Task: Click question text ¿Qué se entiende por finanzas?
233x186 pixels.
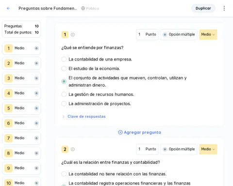Action: 92,47
